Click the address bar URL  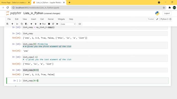click(37, 8)
